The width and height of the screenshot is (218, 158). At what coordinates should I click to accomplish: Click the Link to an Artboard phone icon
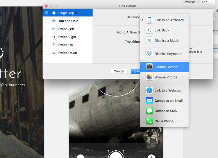[149, 20]
